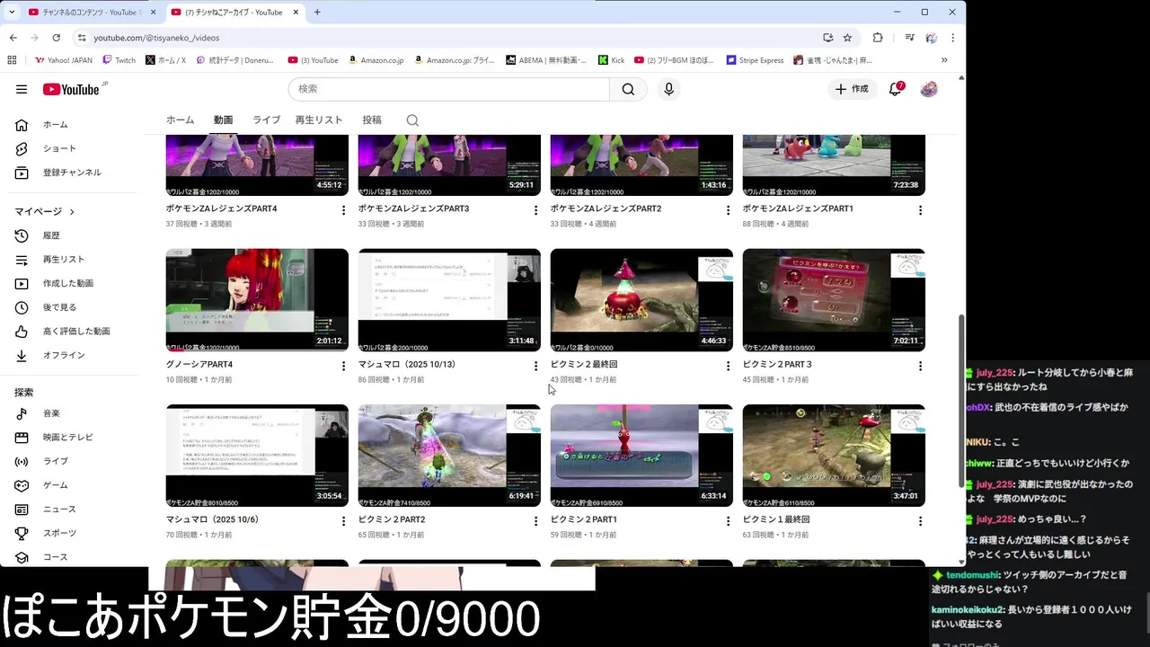Open the Twitch bookmark
The width and height of the screenshot is (1150, 647).
tap(119, 60)
